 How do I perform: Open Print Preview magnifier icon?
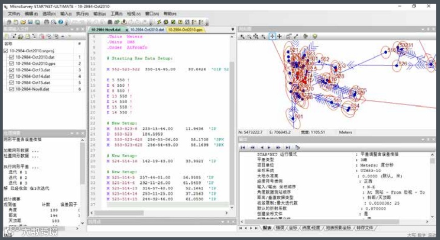point(53,22)
